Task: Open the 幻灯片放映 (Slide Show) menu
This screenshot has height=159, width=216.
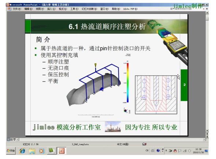Action: [x=89, y=9]
